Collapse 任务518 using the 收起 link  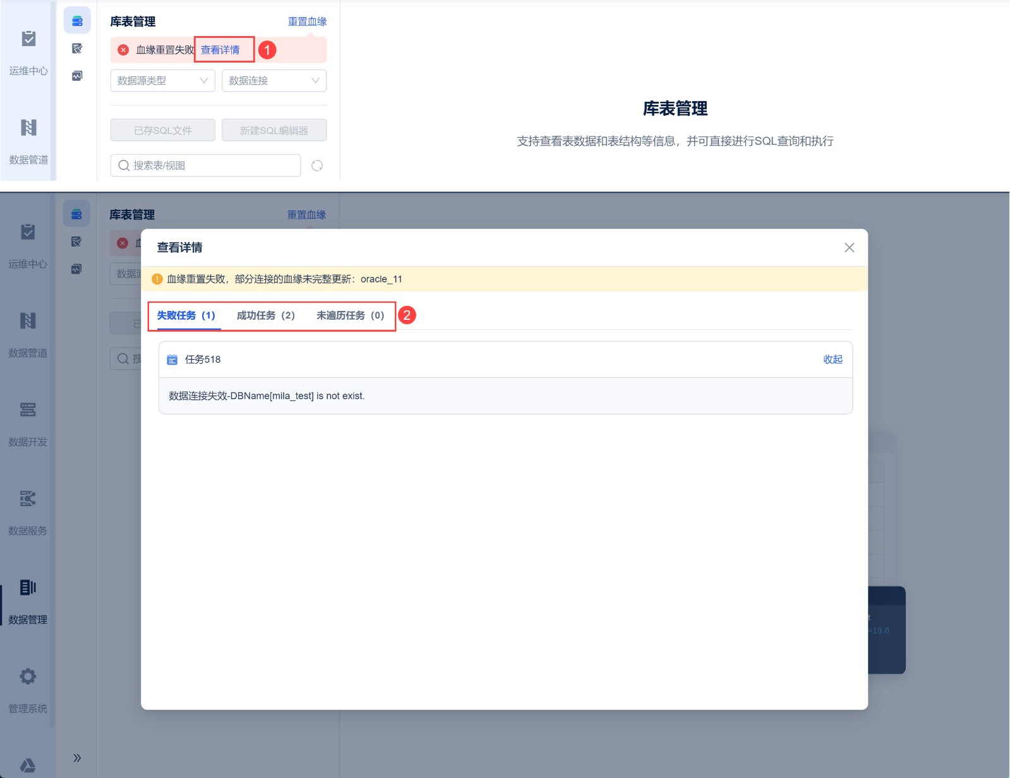[x=833, y=360]
